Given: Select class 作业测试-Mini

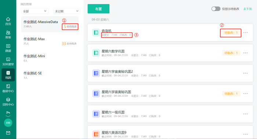Looking at the screenshot, I should click(x=50, y=58).
